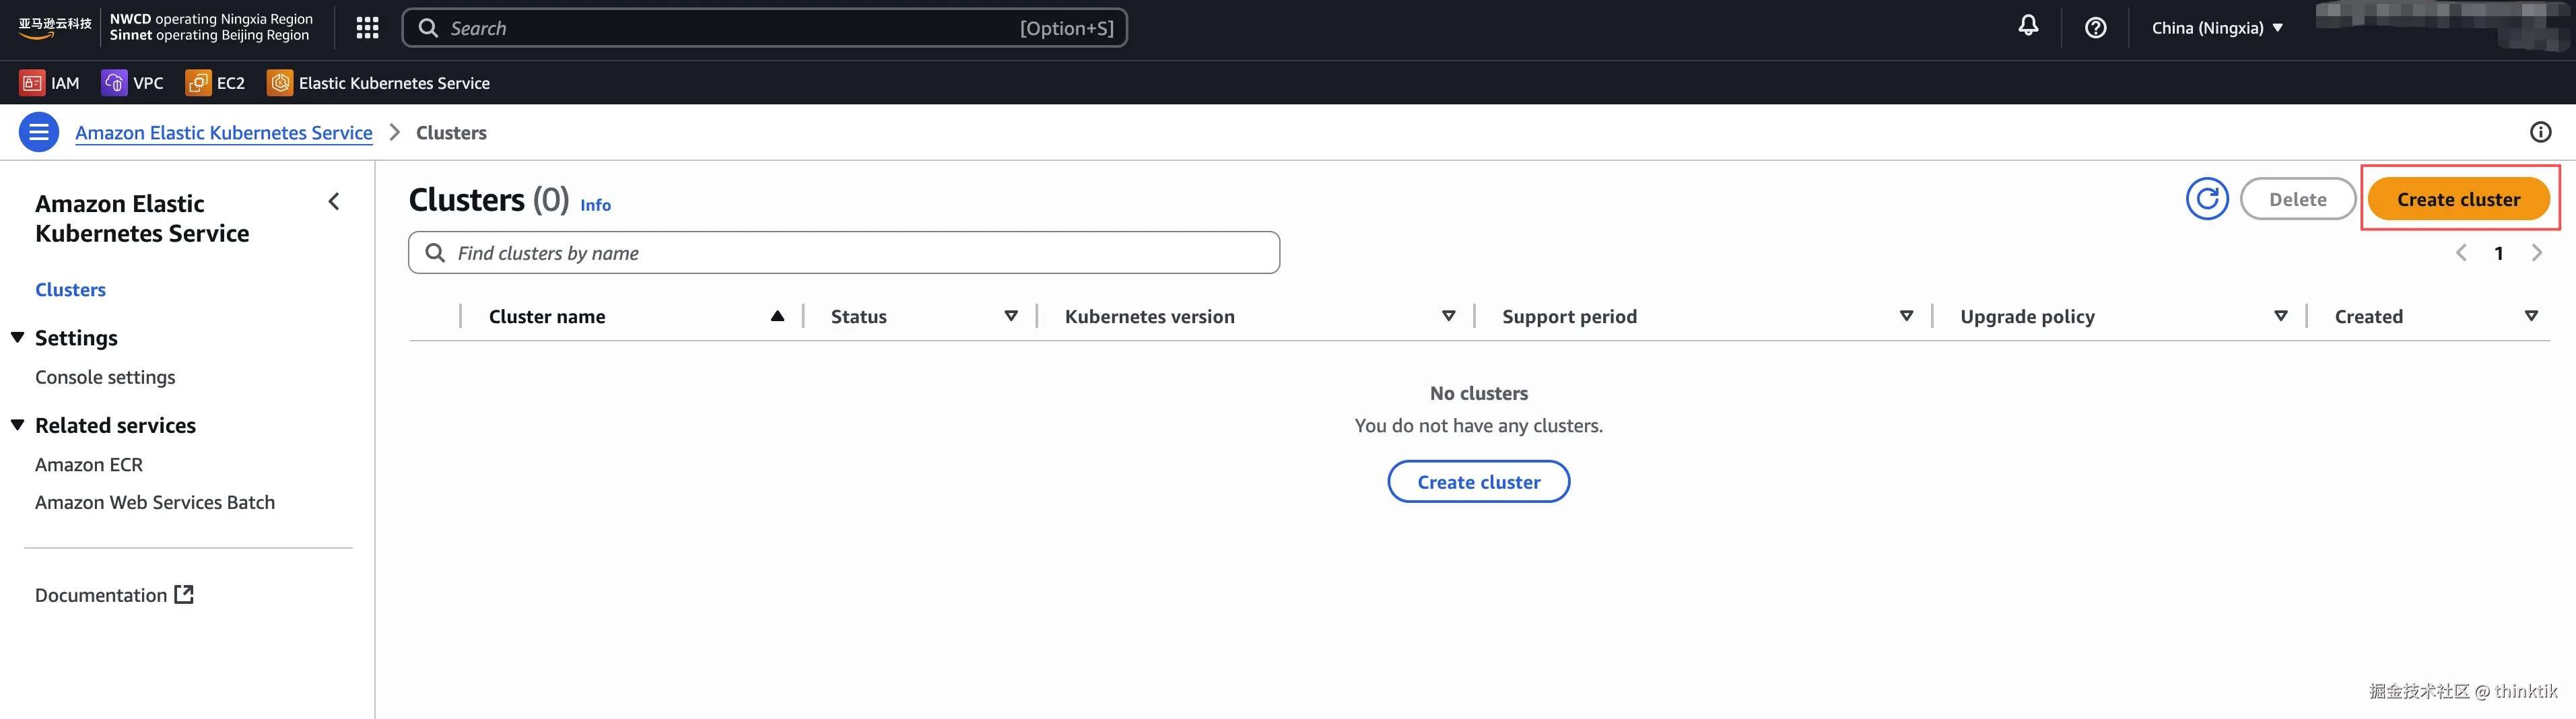Click the orange Create cluster button

coord(2457,199)
